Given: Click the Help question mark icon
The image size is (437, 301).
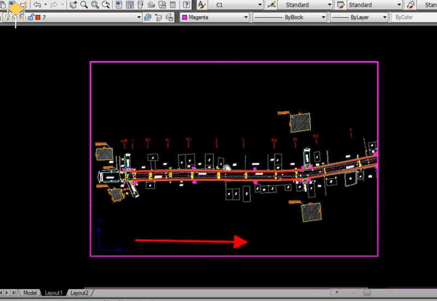Looking at the screenshot, I should pos(186,4).
